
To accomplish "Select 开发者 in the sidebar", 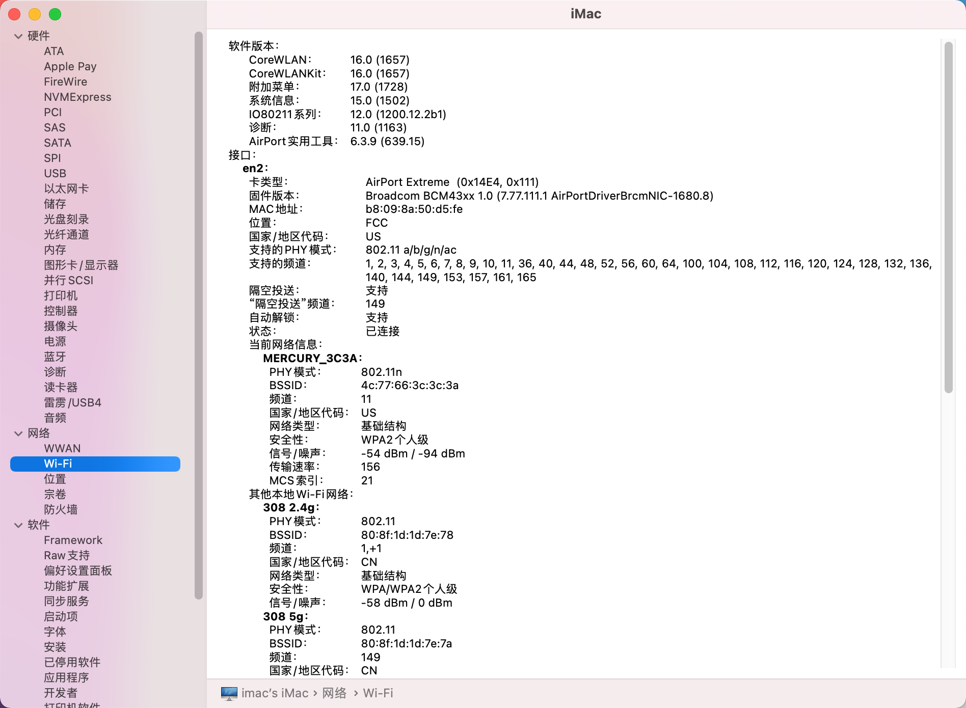I will point(61,693).
